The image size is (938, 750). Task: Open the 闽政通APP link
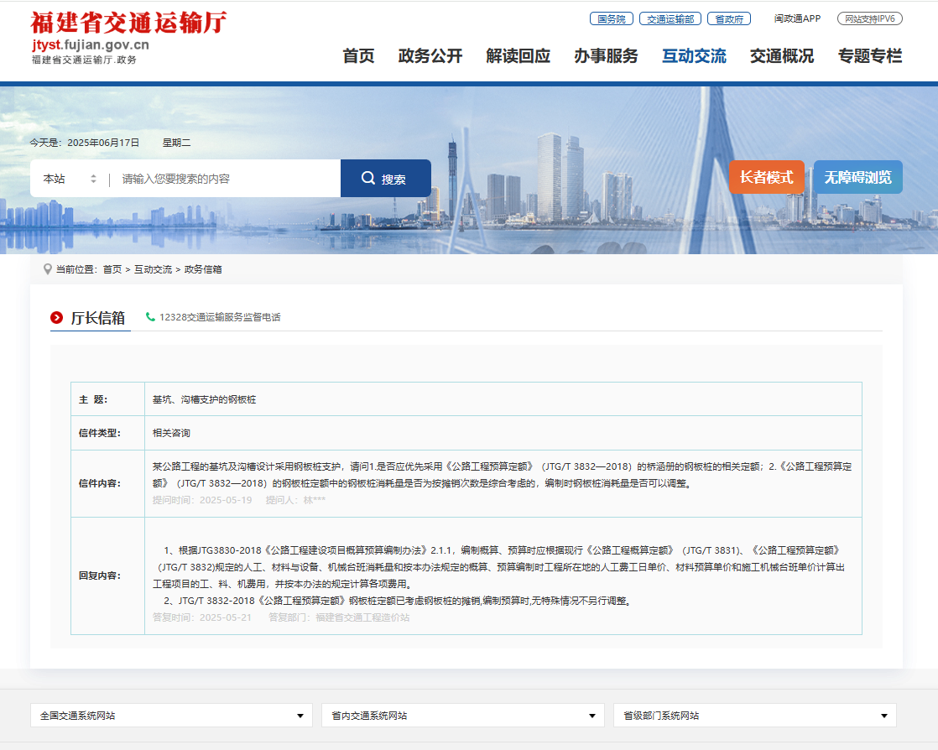(x=797, y=18)
